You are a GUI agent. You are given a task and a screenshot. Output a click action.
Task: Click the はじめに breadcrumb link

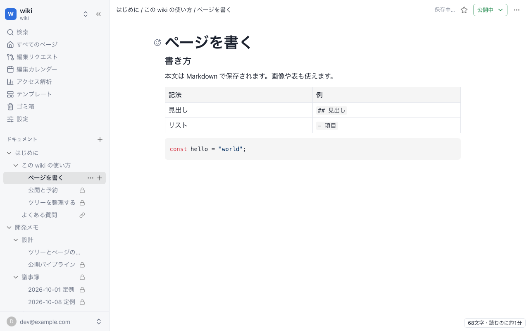coord(128,10)
